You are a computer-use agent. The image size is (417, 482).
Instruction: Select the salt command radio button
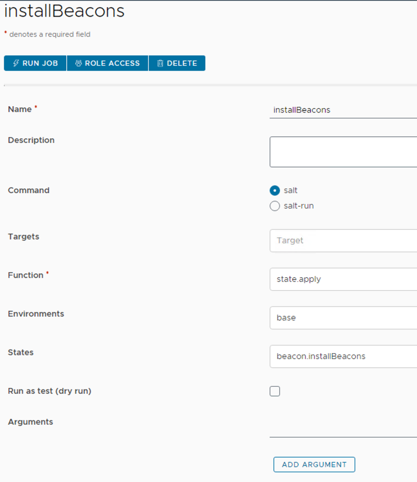point(275,190)
